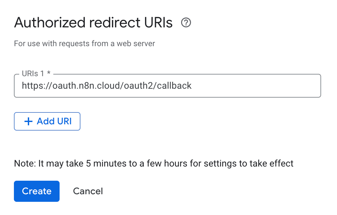Click the empty right end of URI field
337x215 pixels.
[x=281, y=86]
